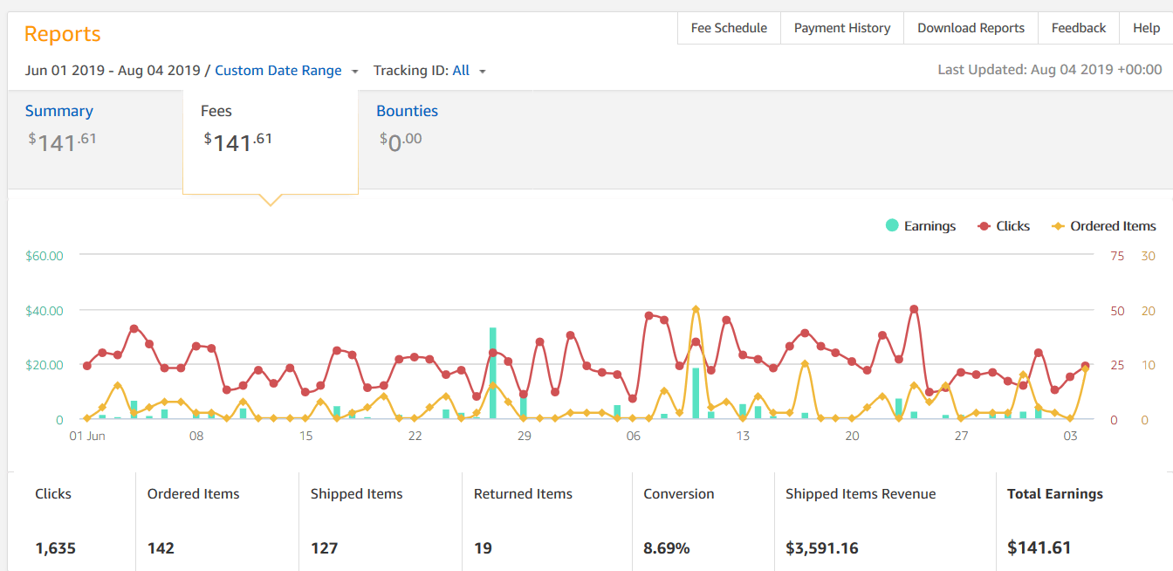Open the Fee Schedule page
Image resolution: width=1173 pixels, height=571 pixels.
pos(729,28)
